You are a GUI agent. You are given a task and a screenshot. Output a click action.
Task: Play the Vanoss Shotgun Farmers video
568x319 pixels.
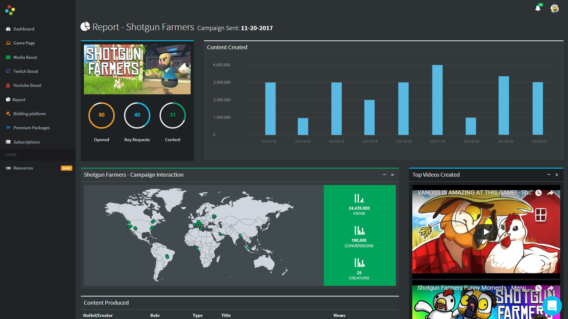point(486,232)
